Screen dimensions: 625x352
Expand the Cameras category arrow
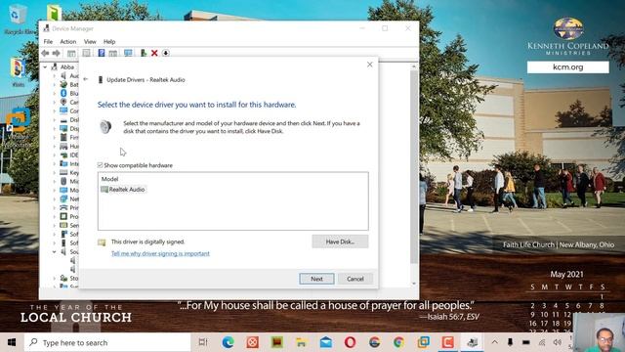pyautogui.click(x=55, y=102)
